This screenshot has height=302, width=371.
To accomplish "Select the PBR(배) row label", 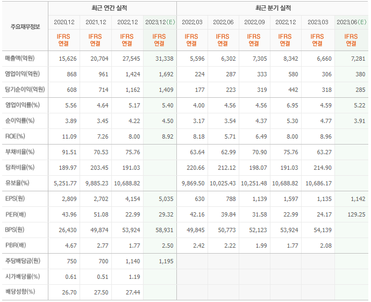I will (16, 246).
